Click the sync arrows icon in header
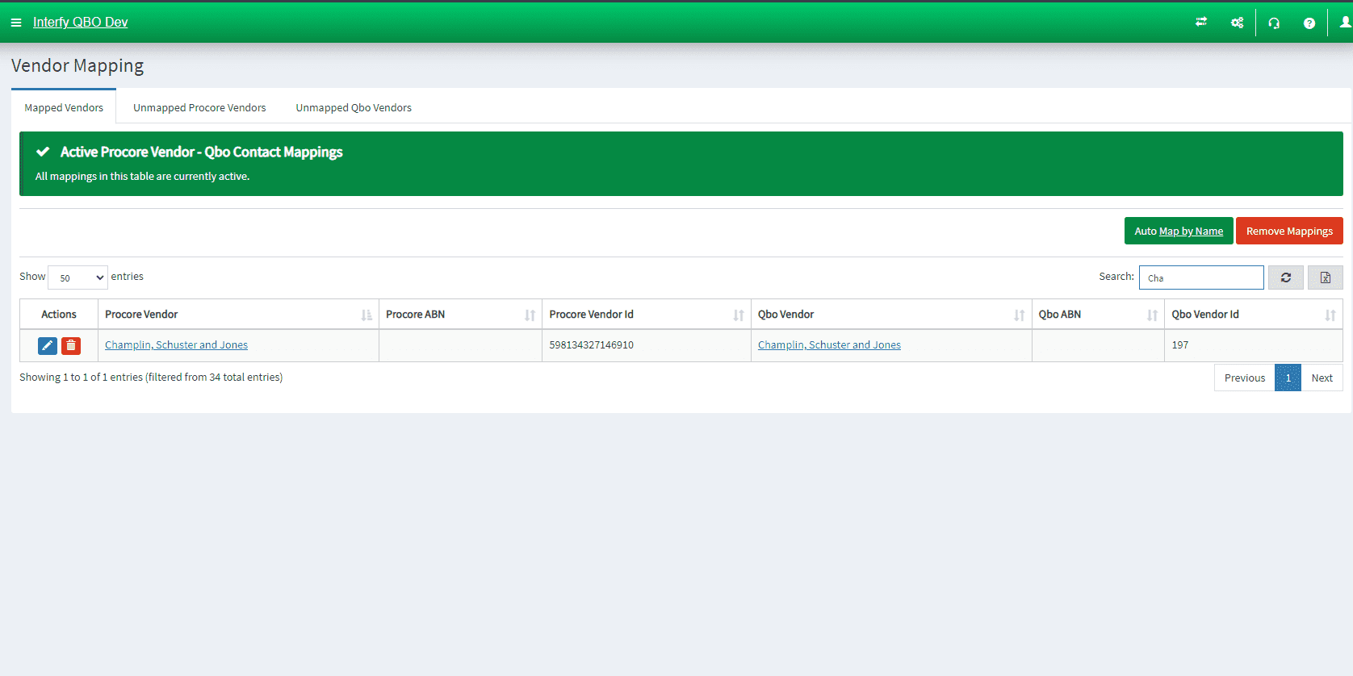This screenshot has height=676, width=1353. [1201, 23]
